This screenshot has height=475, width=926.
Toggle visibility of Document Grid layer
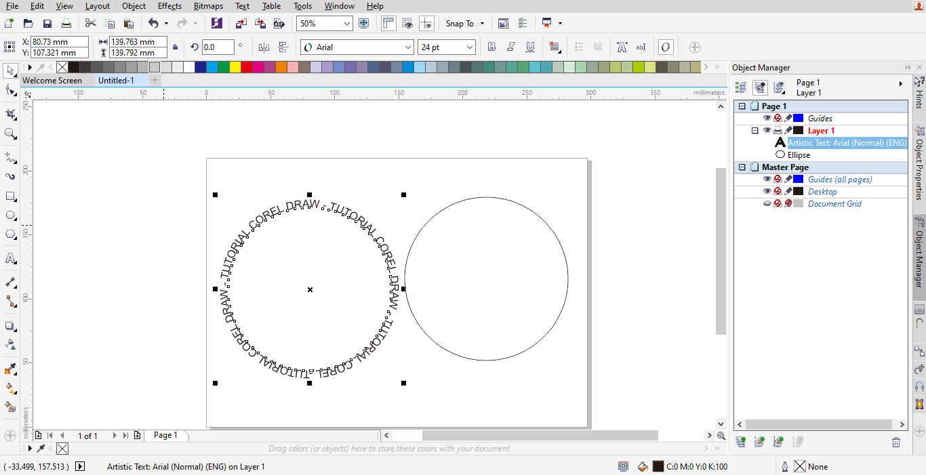pos(767,203)
